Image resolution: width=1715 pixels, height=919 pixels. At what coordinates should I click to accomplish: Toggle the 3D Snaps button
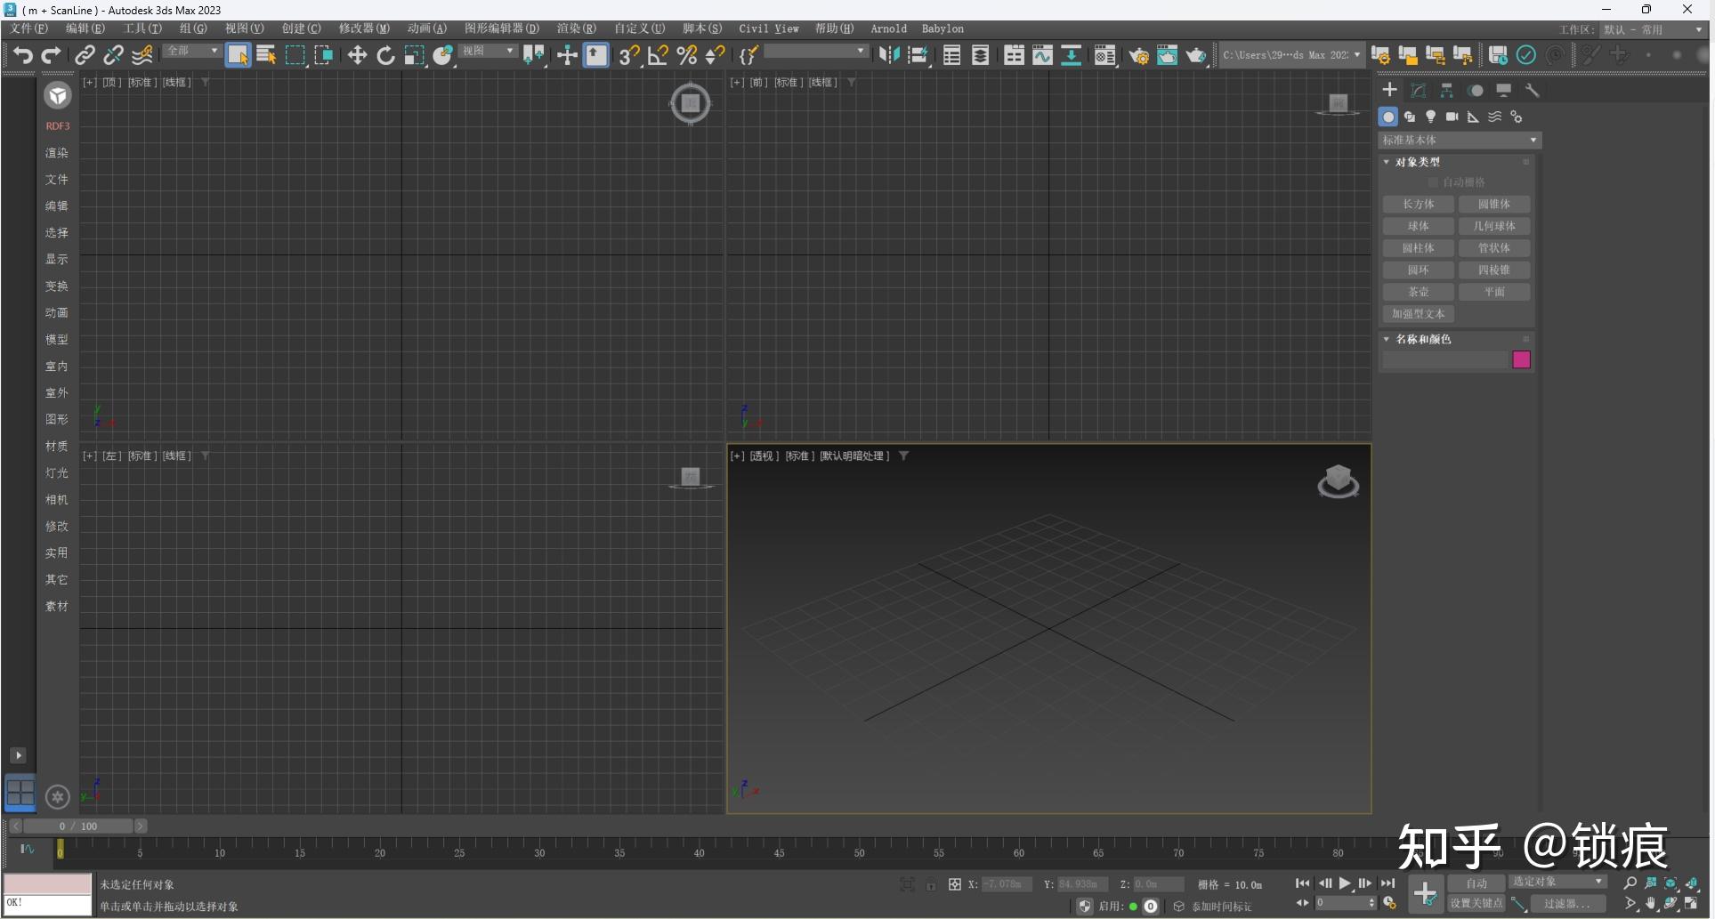tap(628, 55)
